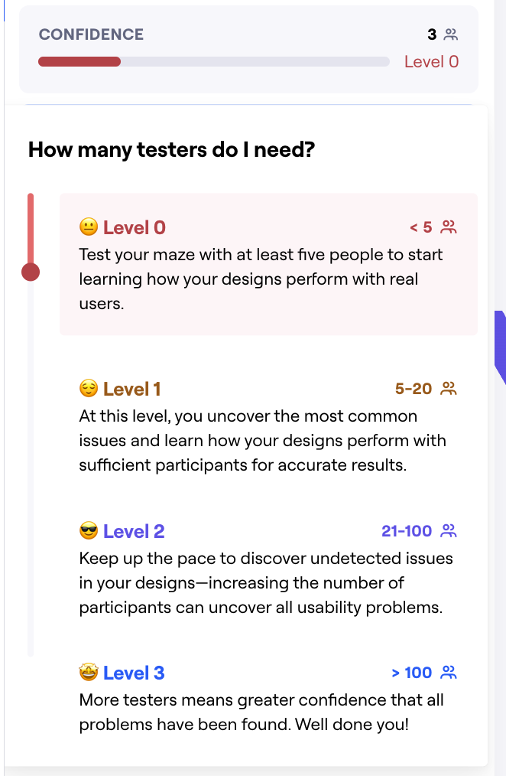Click the CONFIDENCE label
The height and width of the screenshot is (776, 506).
coord(91,34)
